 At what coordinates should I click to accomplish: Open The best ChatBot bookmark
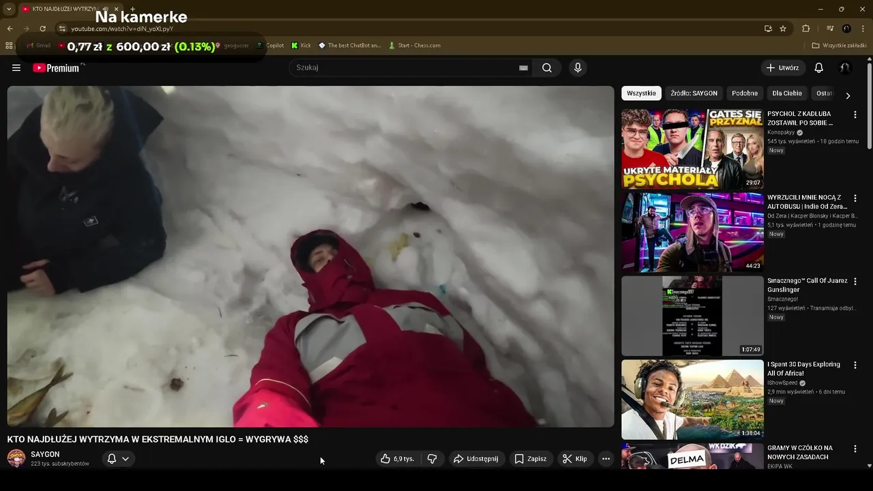(350, 46)
